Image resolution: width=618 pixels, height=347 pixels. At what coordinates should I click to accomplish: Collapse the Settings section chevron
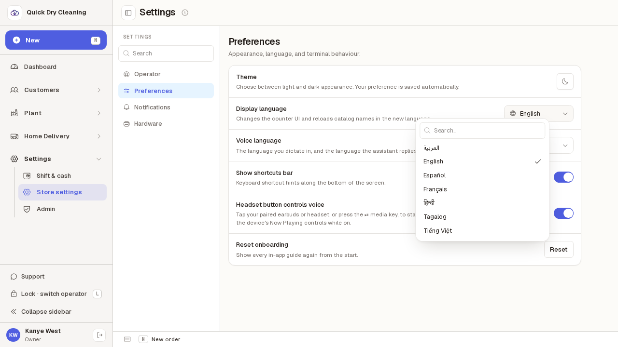[x=99, y=159]
